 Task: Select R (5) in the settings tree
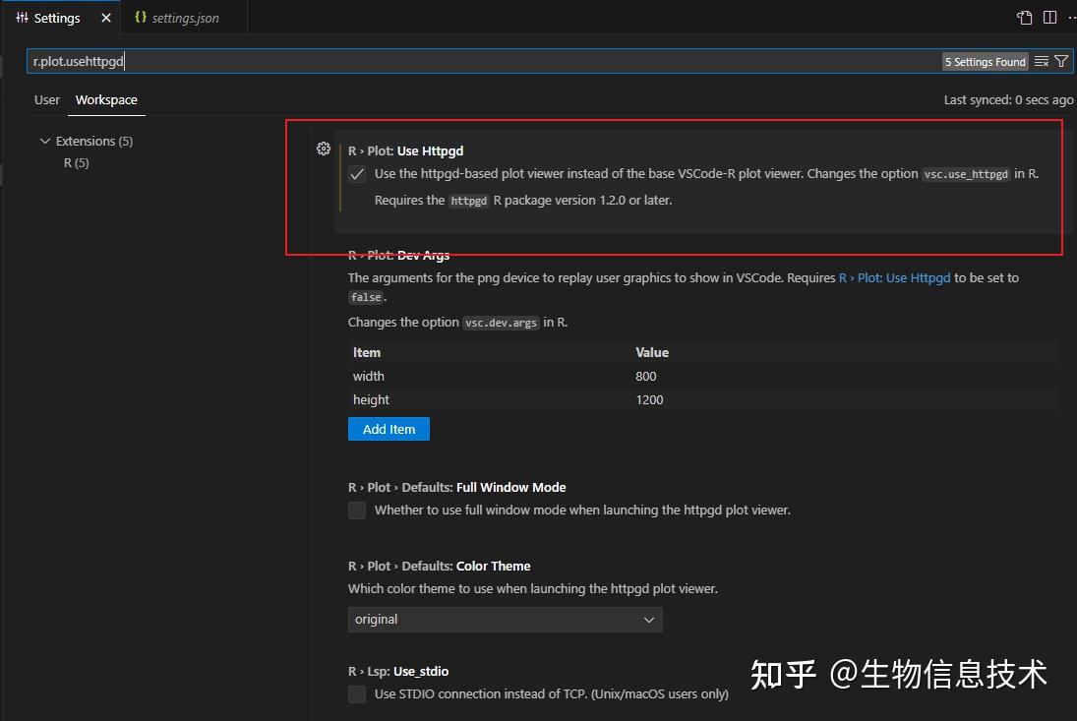pyautogui.click(x=76, y=162)
